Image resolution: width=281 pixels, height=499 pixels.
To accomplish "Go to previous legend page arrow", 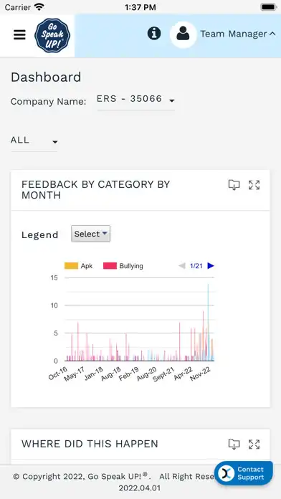I will coord(182,266).
